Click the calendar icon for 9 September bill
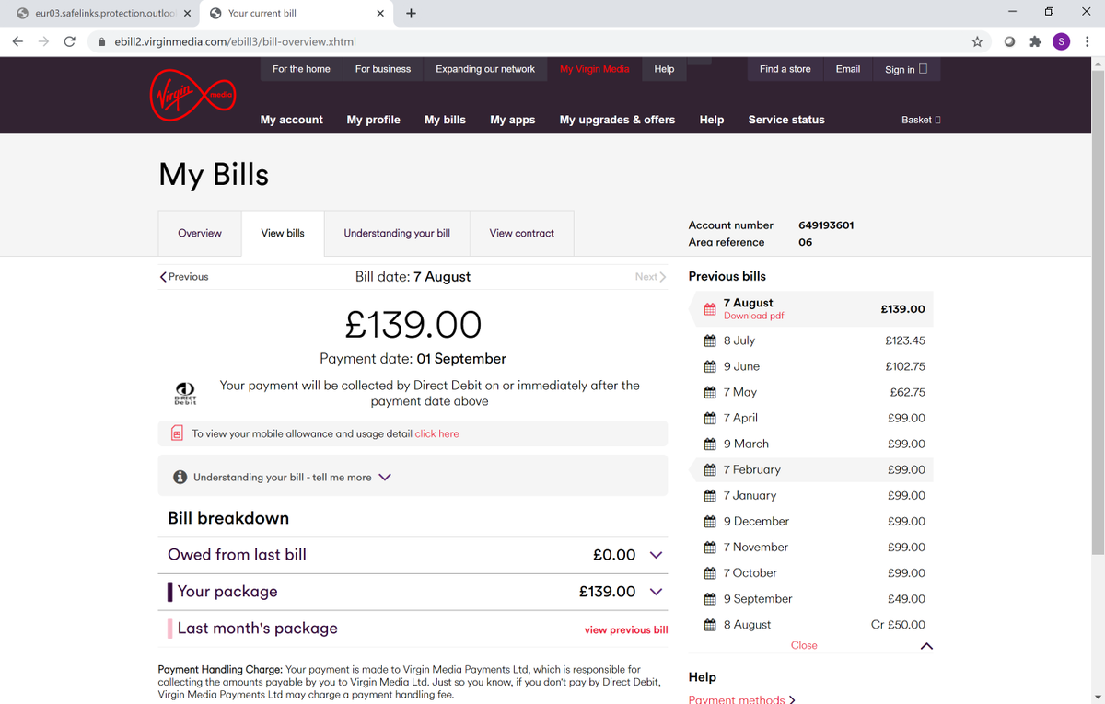Viewport: 1105px width, 704px height. pyautogui.click(x=710, y=598)
